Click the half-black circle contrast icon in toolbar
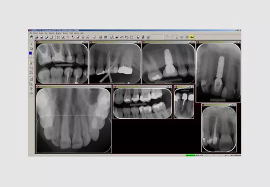270x187 pixels. pos(31,37)
